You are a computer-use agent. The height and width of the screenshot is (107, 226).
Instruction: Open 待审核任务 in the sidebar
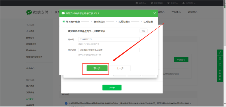click(31, 44)
